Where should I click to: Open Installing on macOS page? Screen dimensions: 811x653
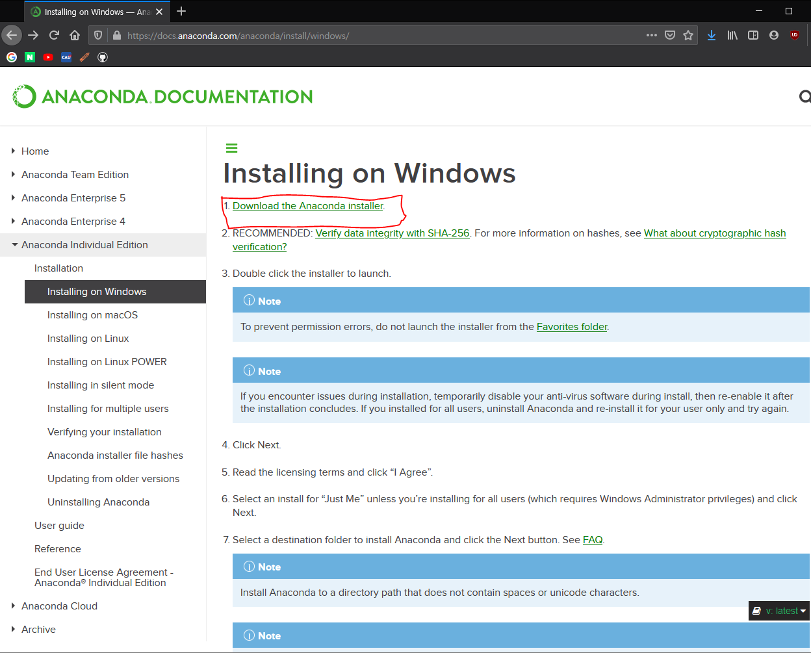92,314
